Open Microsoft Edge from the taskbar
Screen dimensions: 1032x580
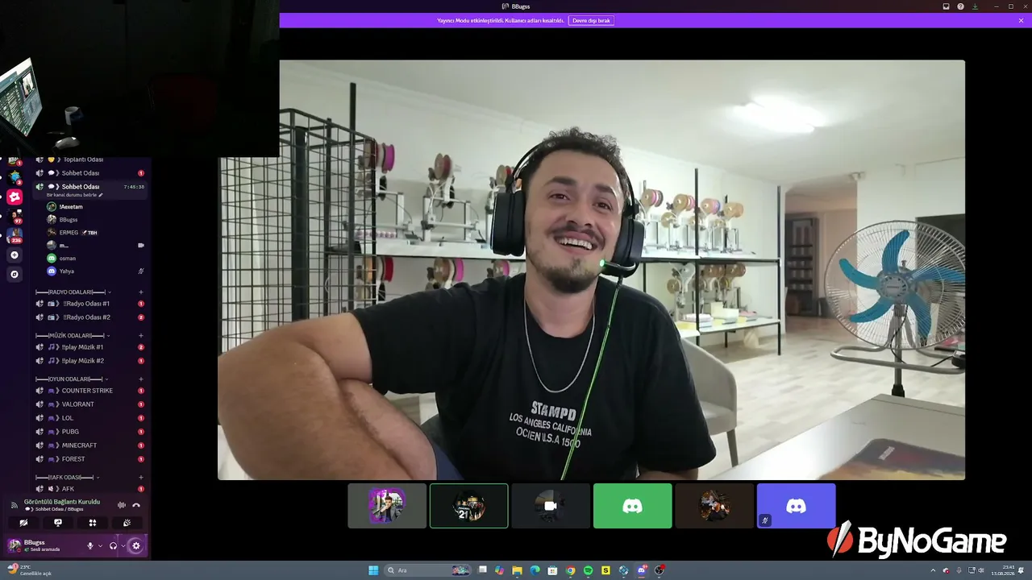(x=535, y=570)
